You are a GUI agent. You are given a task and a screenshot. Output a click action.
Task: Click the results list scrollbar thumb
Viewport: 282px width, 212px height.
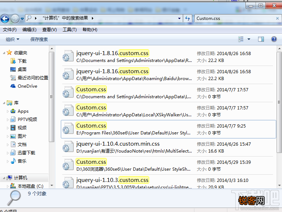279,102
